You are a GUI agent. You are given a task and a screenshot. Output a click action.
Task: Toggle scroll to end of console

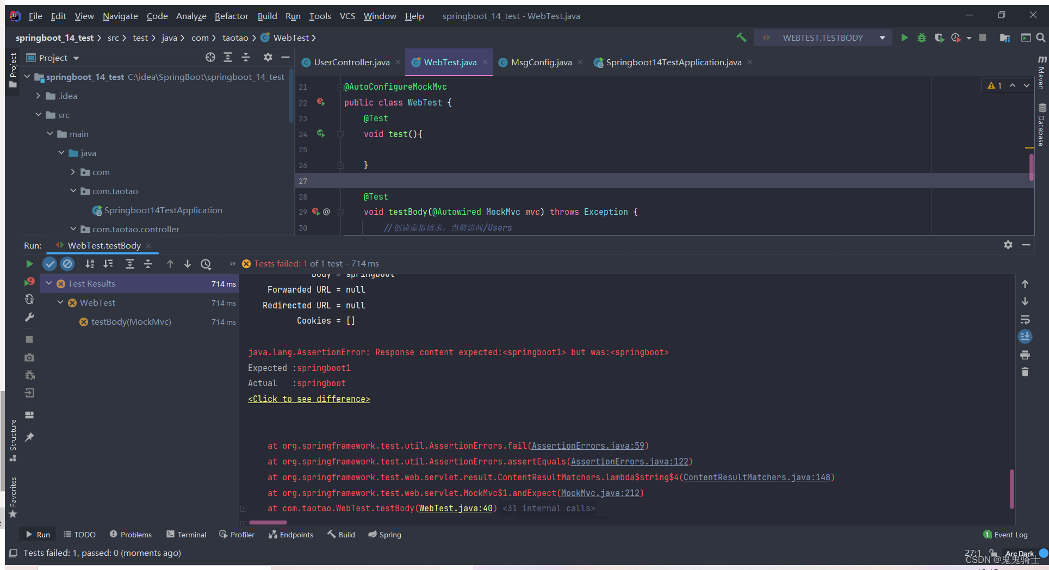click(1025, 337)
